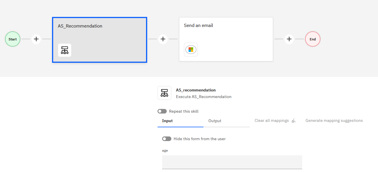This screenshot has width=378, height=172.
Task: Click the add-step plus after Start node
Action: (x=36, y=39)
